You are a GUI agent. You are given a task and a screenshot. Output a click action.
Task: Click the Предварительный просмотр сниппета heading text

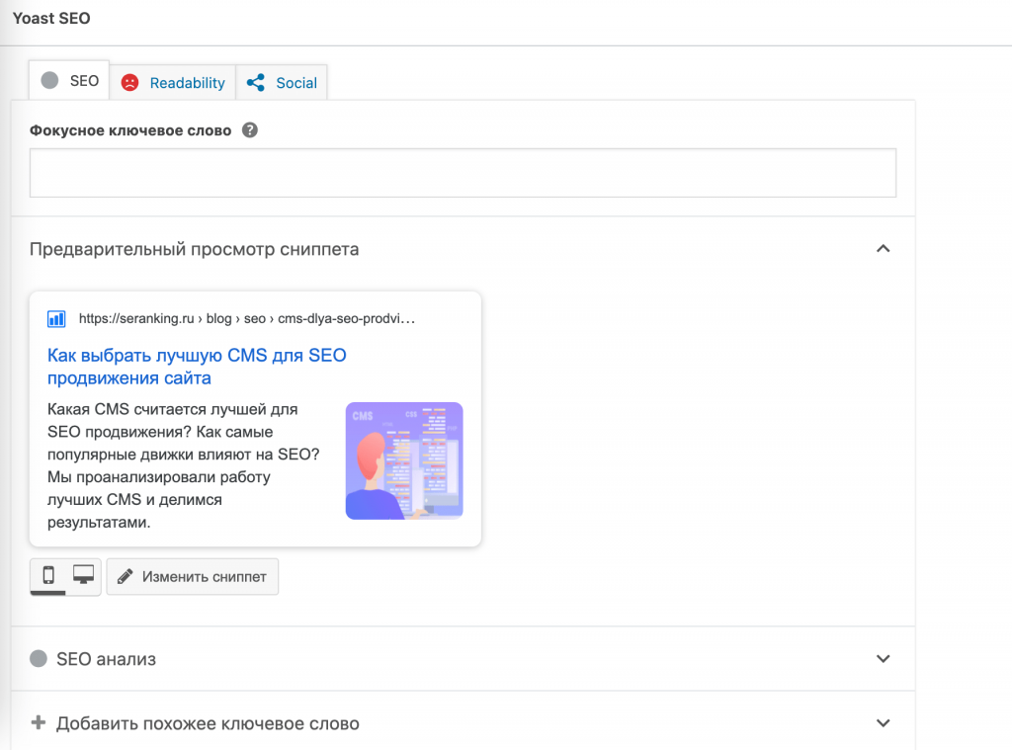click(x=195, y=249)
